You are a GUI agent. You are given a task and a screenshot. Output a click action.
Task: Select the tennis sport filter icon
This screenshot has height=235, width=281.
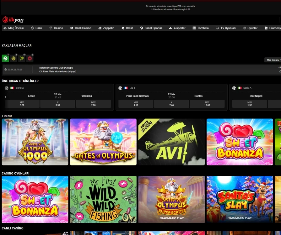14,58
